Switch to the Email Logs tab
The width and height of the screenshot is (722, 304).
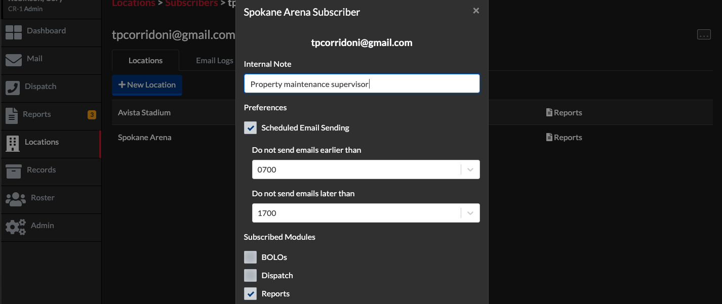214,60
